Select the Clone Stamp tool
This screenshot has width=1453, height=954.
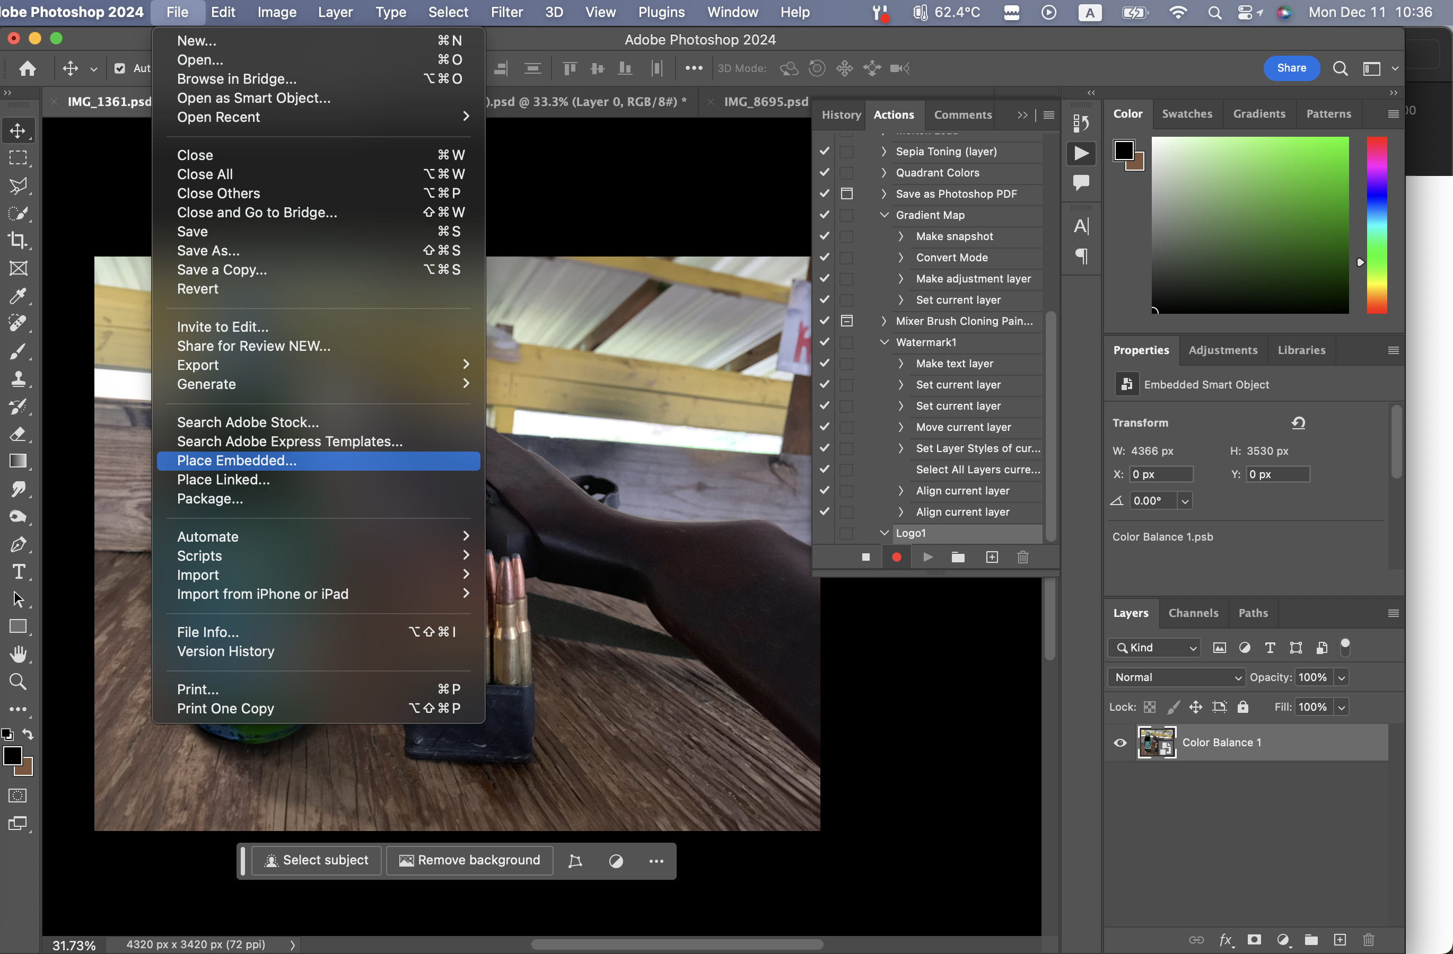click(19, 379)
